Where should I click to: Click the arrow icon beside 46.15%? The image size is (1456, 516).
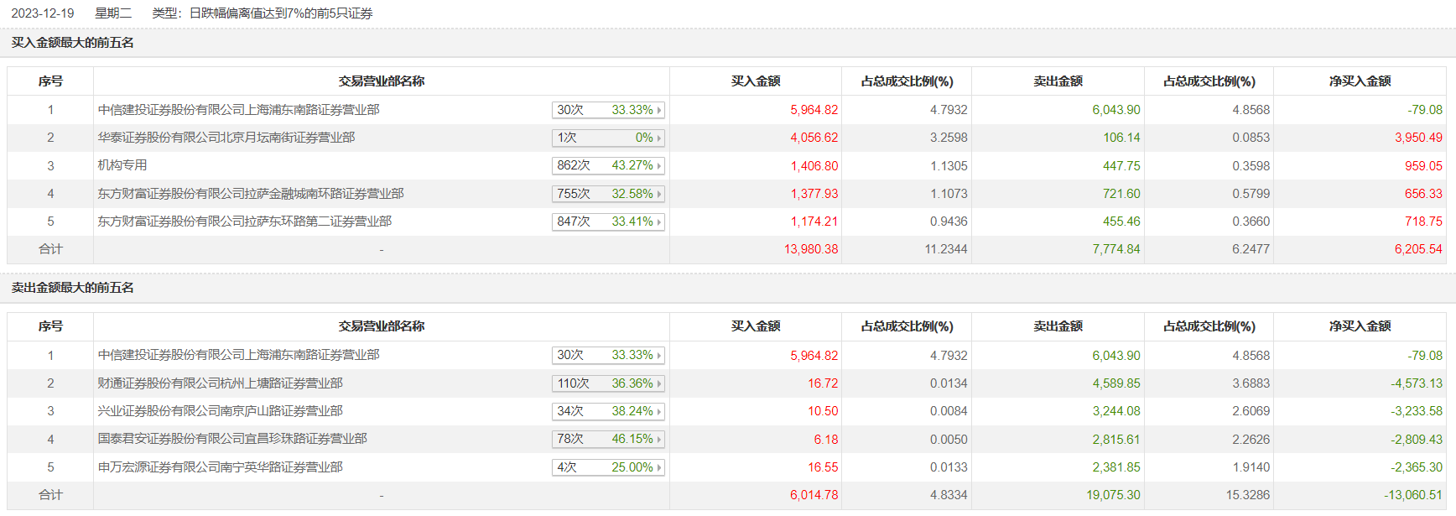click(659, 440)
